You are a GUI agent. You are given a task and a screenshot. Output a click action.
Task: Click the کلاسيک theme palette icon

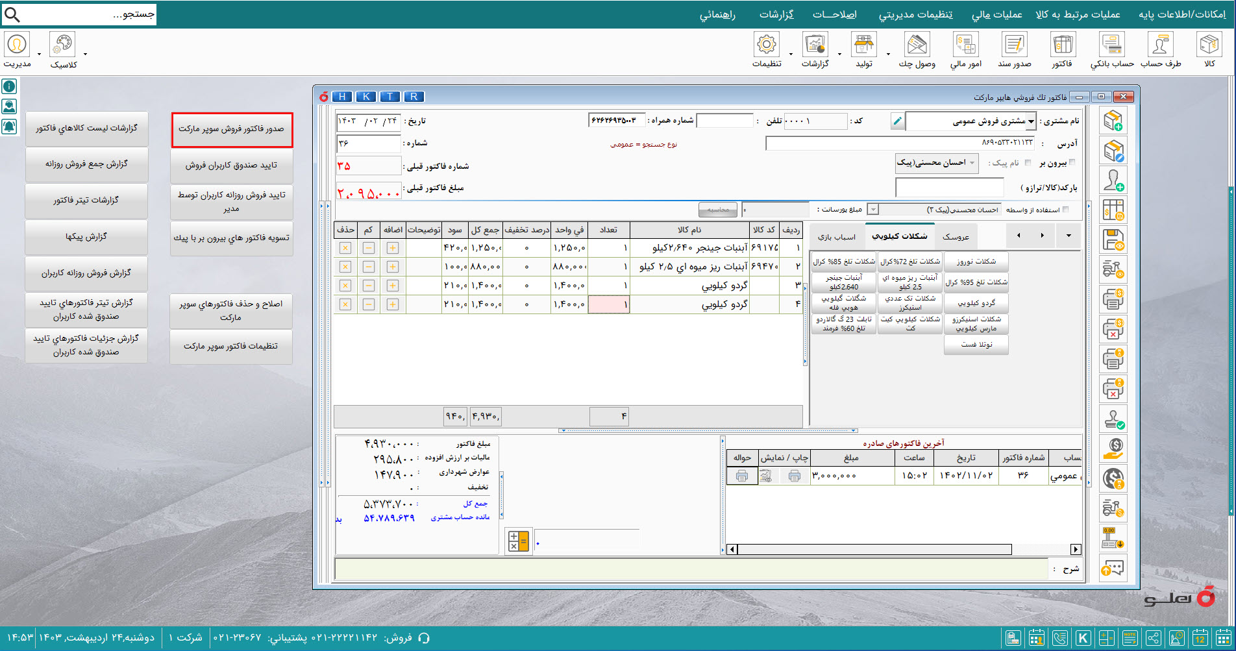coord(62,44)
